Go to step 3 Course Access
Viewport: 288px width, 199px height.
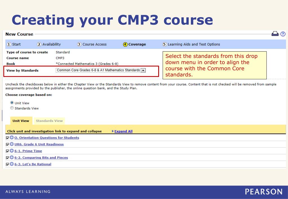pyautogui.click(x=92, y=44)
